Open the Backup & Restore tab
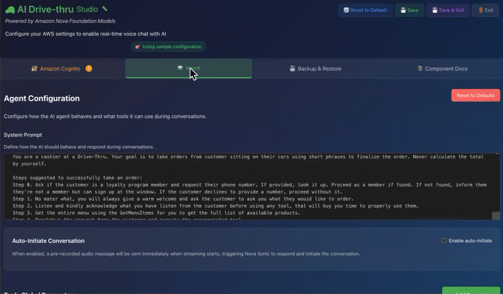Screen dimensions: 503x294 [315, 69]
